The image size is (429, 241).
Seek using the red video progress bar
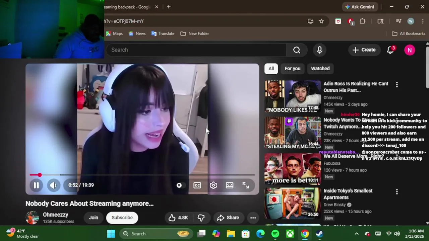pos(142,175)
